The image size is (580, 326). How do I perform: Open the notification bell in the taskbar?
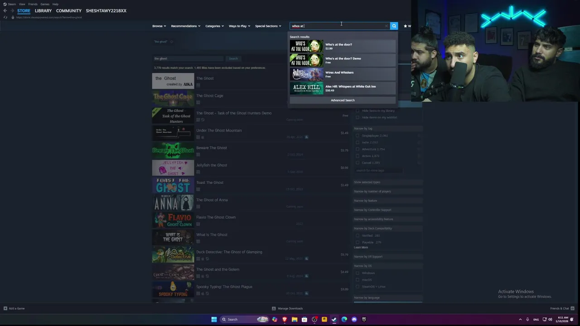(572, 319)
